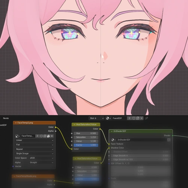Click user count 2 on FaceTemp image
Screen dimensions: 188x188
37,136
